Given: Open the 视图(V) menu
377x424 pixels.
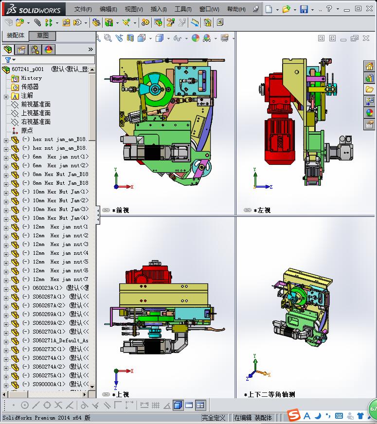Looking at the screenshot, I should (134, 9).
